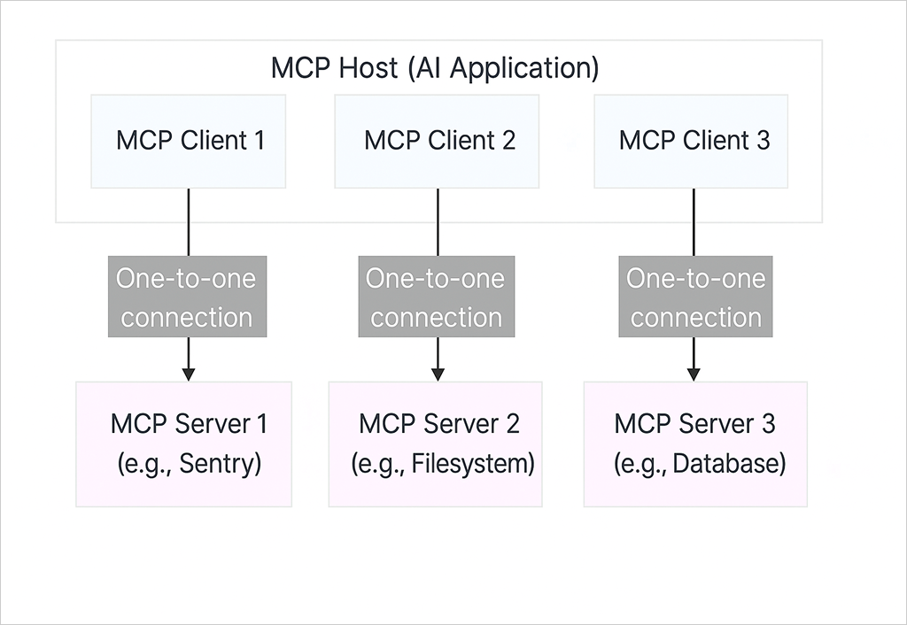Select the MCP Client 1 box
907x625 pixels.
click(189, 142)
